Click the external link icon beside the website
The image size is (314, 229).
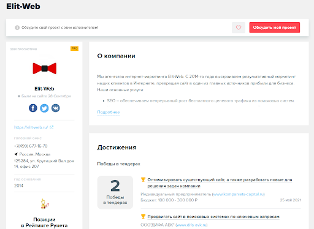coord(52,127)
